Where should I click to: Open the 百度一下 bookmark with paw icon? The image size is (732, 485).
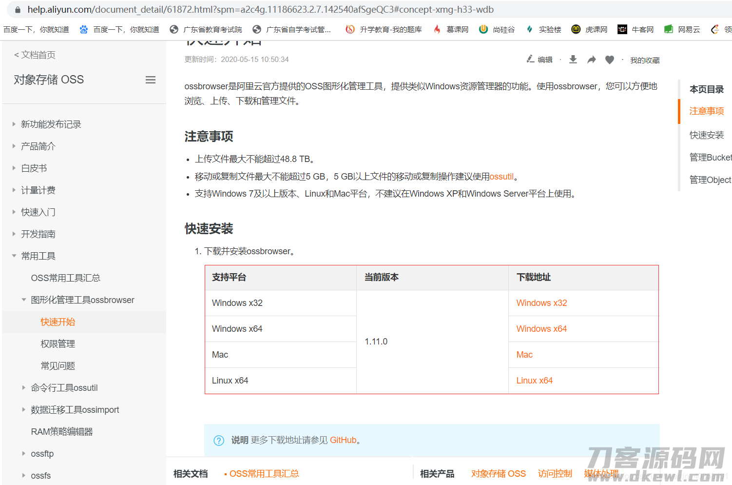119,30
